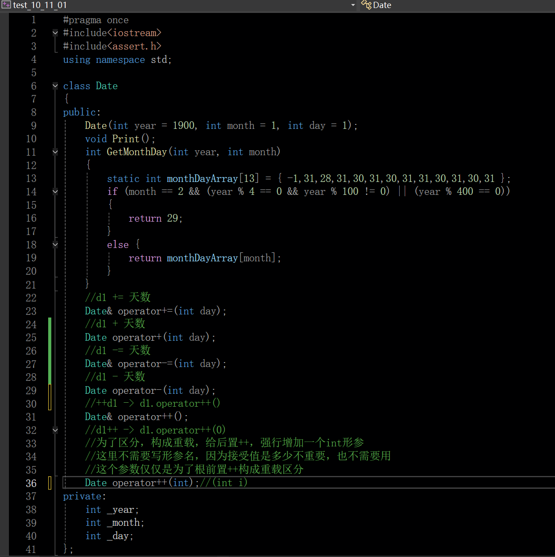
Task: Collapse the class Date definition
Action: pos(55,86)
